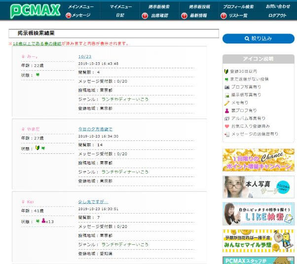The image size is (297, 264).
Task: Click purple person icon in Kei status
Action: click(x=43, y=220)
